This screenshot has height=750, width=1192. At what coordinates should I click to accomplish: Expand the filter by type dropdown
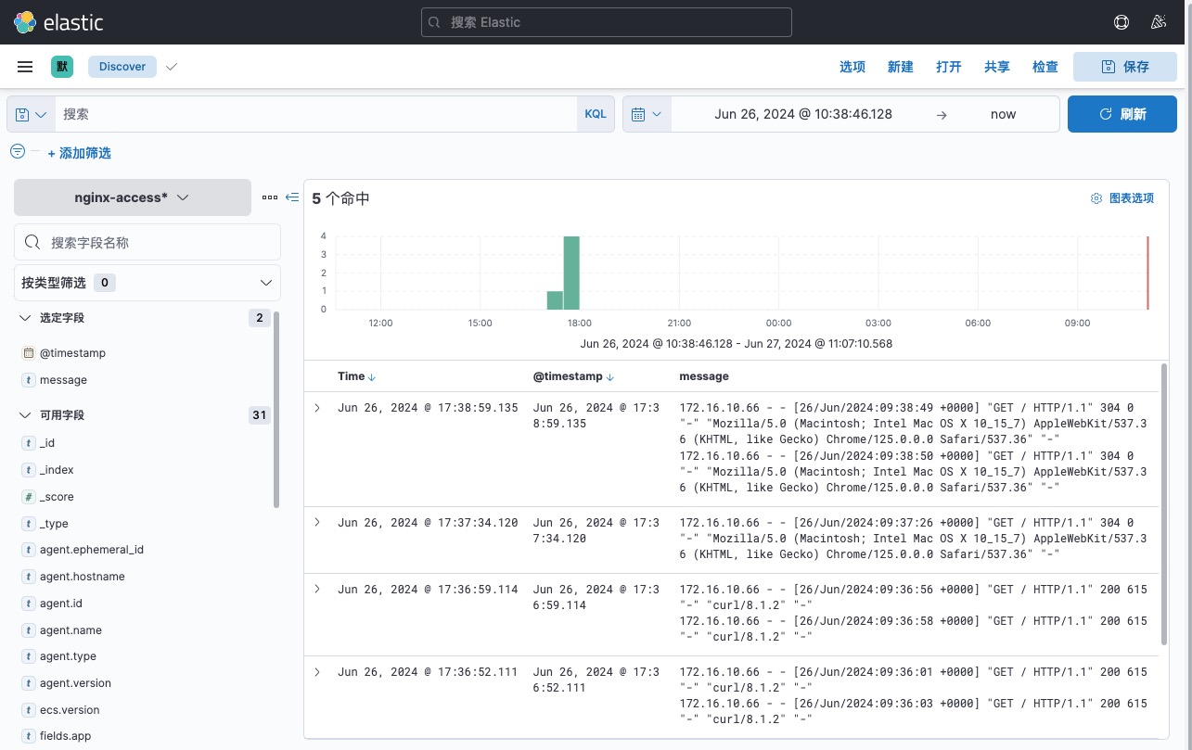147,283
